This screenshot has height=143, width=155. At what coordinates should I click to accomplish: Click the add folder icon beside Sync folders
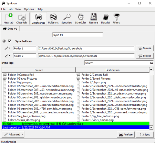pos(4,41)
